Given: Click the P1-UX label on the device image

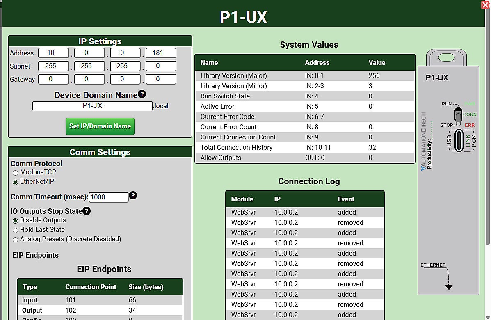Looking at the screenshot, I should tap(437, 78).
